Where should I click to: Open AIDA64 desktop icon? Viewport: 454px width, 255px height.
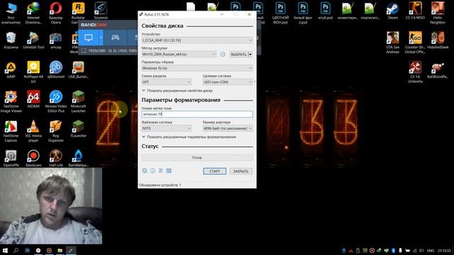(x=33, y=99)
